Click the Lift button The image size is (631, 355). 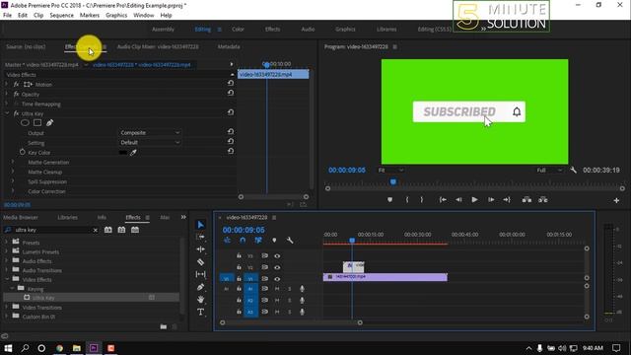coord(526,199)
